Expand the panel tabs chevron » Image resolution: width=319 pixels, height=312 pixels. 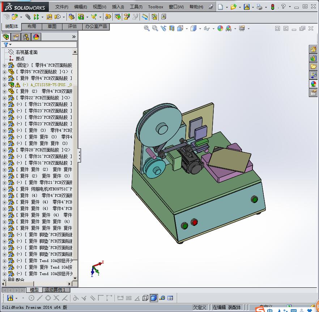pos(74,37)
